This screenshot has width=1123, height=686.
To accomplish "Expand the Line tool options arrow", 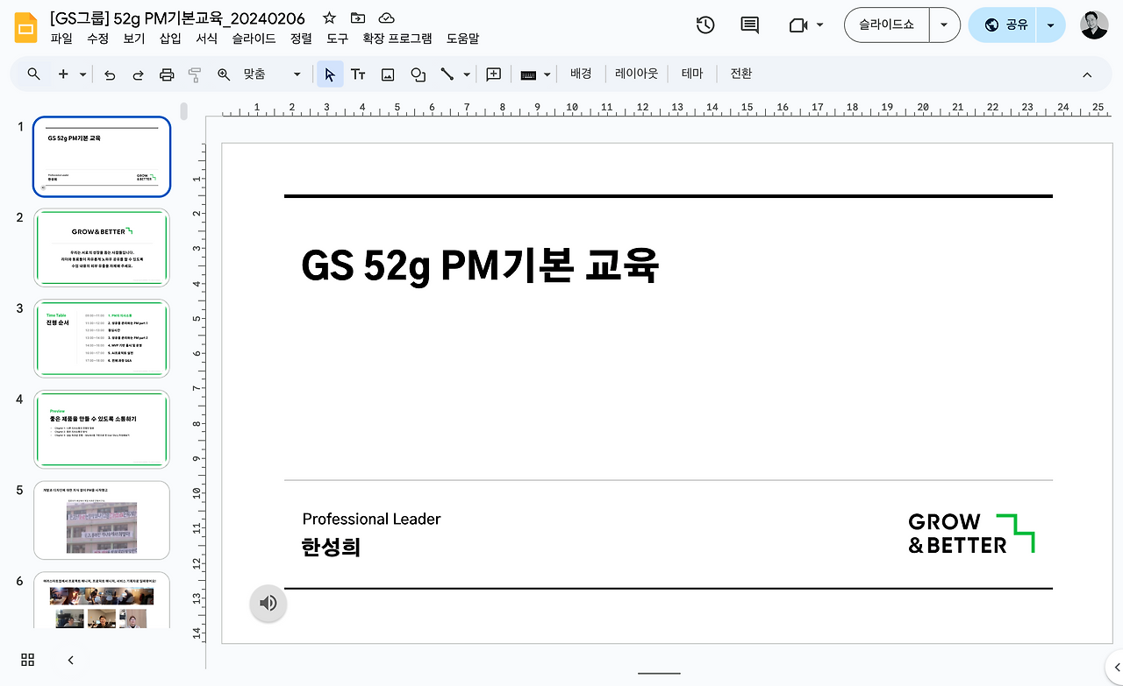I will pyautogui.click(x=465, y=74).
